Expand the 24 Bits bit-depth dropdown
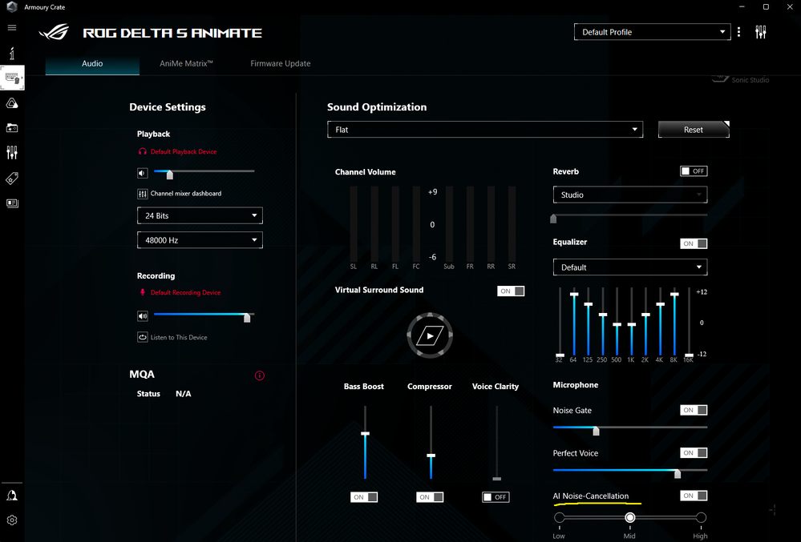 (200, 215)
